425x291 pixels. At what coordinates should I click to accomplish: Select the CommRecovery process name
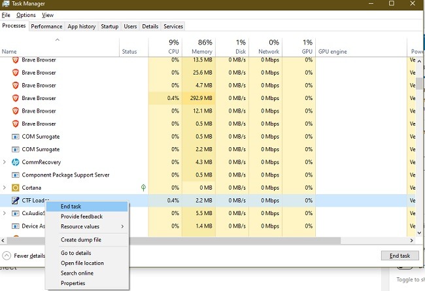(41, 162)
